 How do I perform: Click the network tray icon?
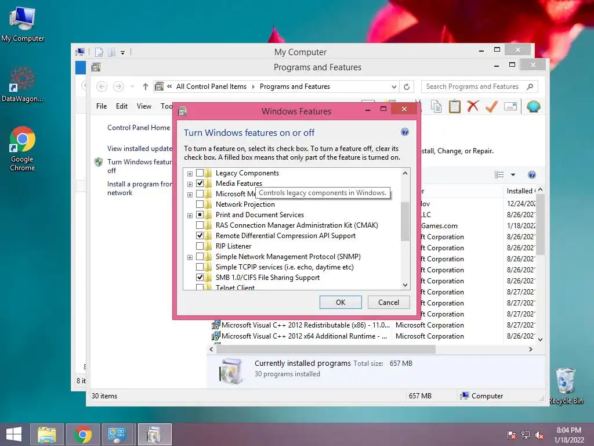pos(525,435)
